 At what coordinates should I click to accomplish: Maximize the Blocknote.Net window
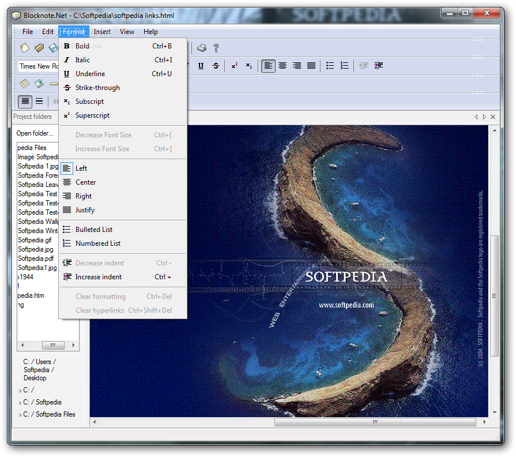(x=465, y=13)
